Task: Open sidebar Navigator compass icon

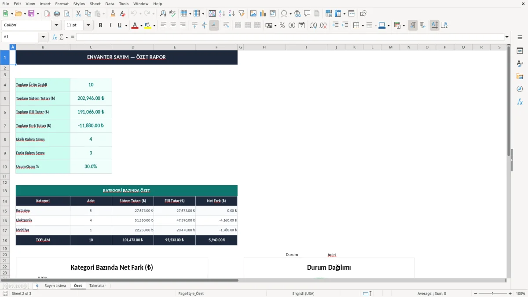Action: pos(520,89)
